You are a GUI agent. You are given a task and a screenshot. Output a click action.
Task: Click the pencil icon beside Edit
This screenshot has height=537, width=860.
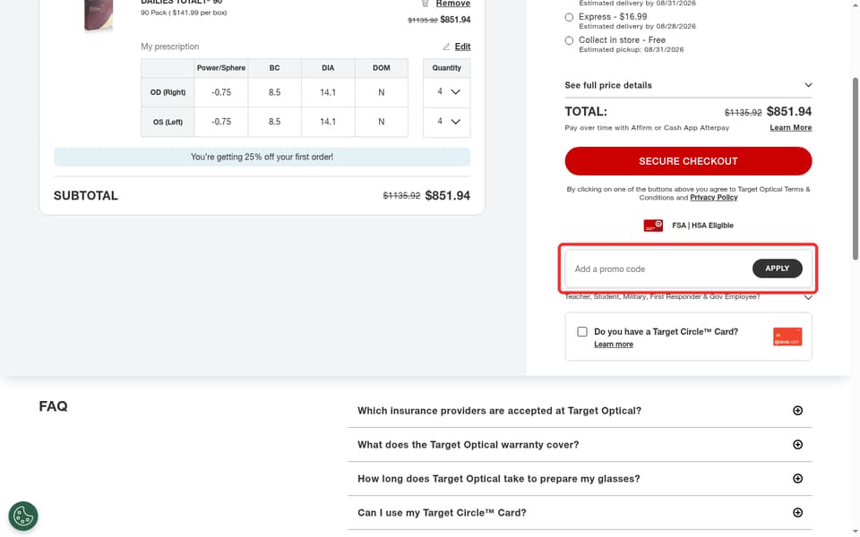[x=446, y=47]
